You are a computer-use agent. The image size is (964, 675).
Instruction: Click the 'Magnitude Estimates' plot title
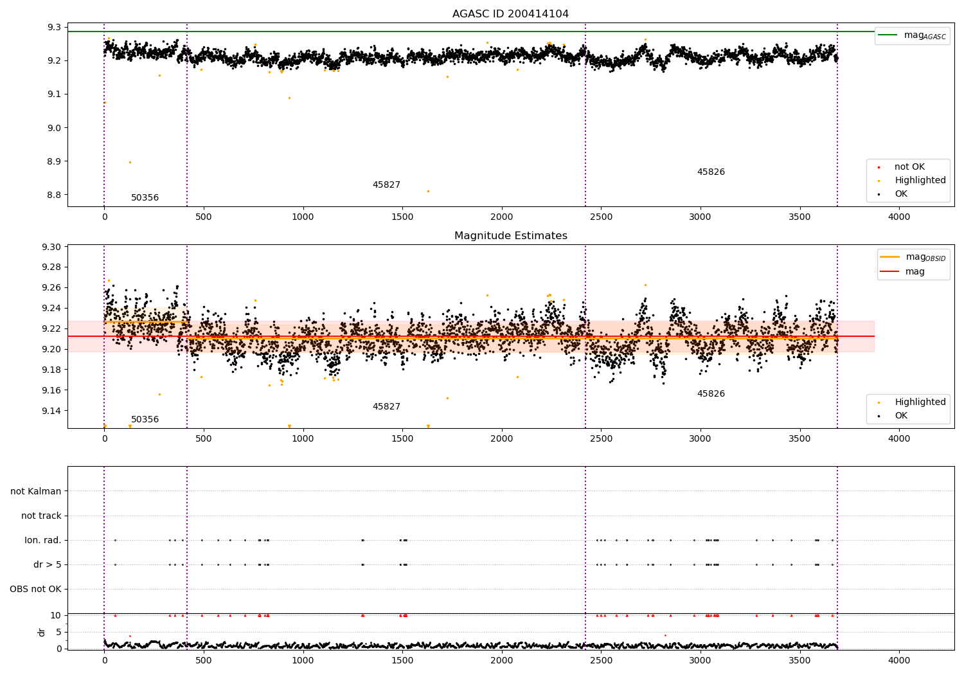coord(510,236)
